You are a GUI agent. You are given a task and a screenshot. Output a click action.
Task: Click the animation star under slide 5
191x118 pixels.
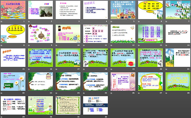pyautogui.click(x=111, y=22)
